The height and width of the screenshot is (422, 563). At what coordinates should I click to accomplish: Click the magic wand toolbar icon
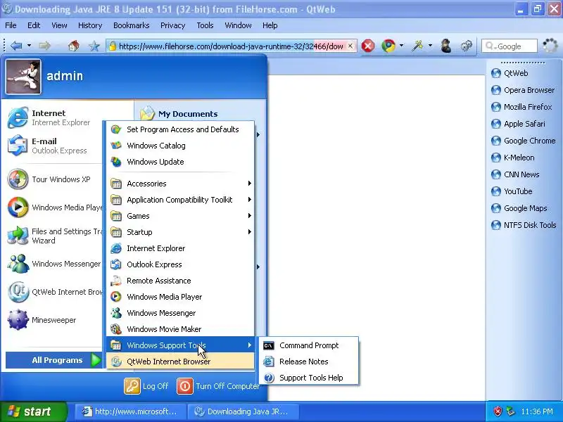(417, 46)
